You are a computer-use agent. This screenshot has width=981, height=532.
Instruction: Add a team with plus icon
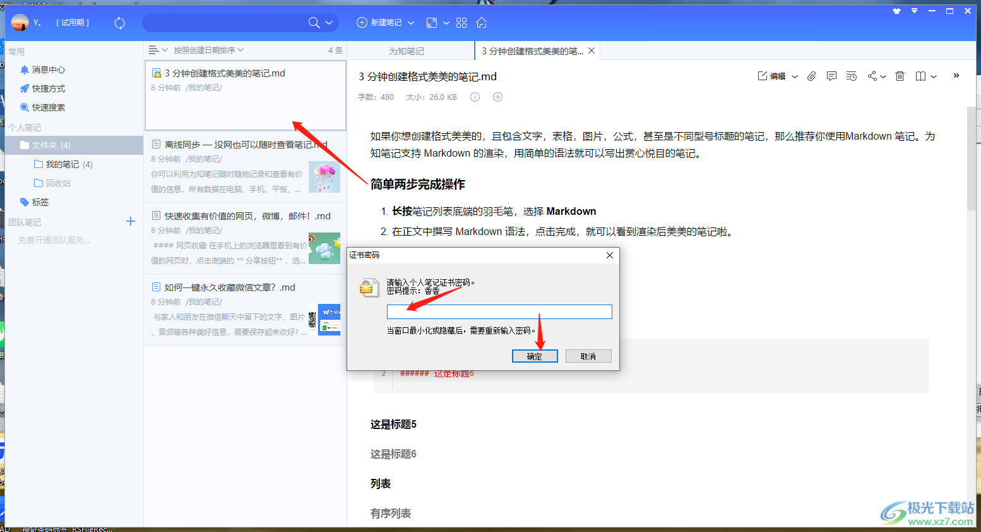[131, 221]
